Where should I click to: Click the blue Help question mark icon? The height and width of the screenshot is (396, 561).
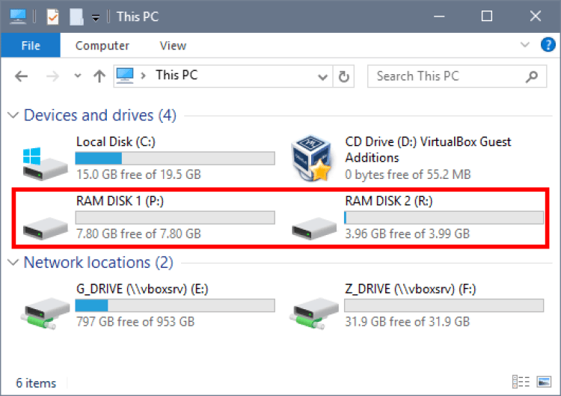(x=548, y=45)
